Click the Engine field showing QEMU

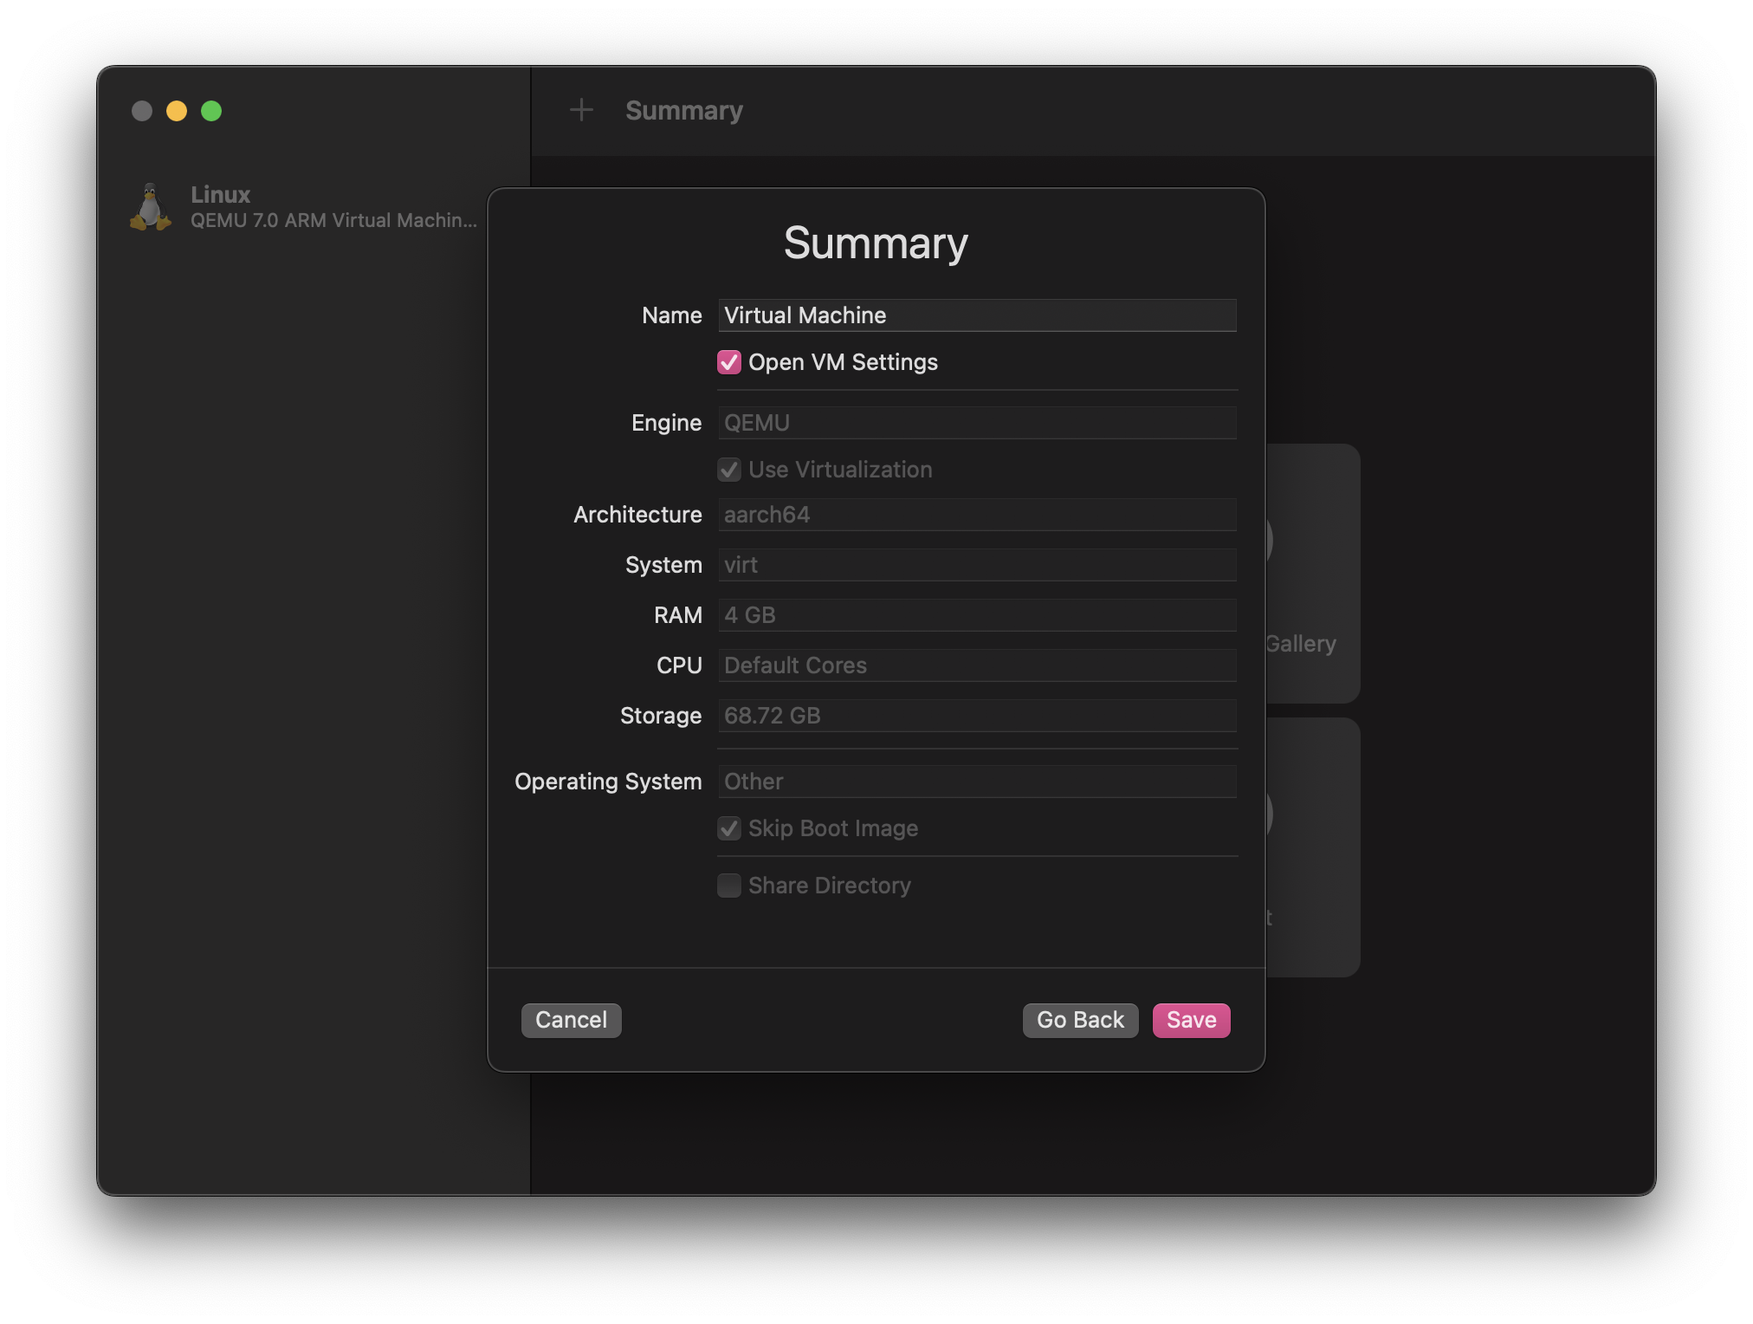coord(976,423)
